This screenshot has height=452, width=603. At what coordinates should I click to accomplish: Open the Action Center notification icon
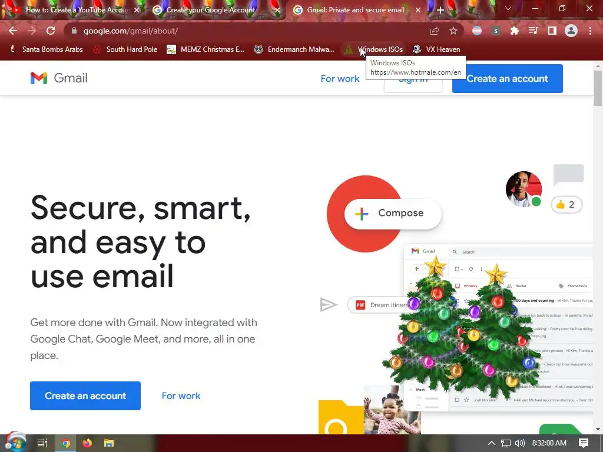pyautogui.click(x=584, y=443)
